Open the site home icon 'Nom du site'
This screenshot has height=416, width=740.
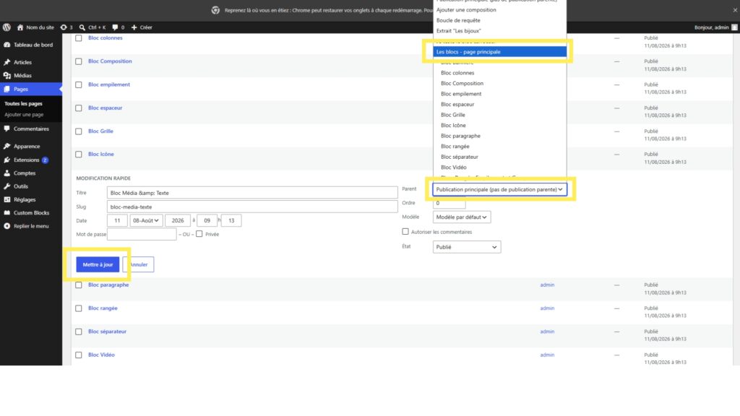[x=20, y=27]
